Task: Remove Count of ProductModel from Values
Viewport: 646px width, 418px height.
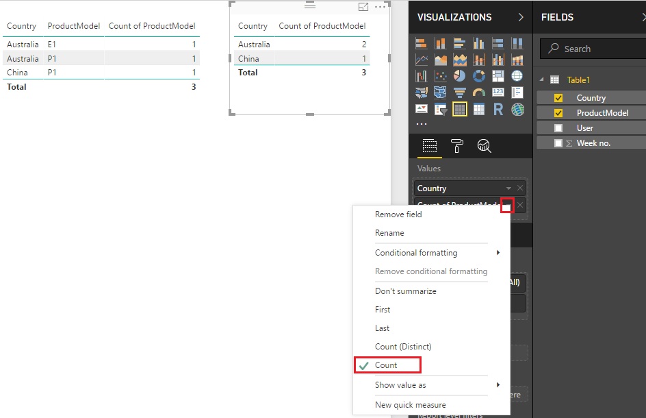Action: pyautogui.click(x=520, y=205)
